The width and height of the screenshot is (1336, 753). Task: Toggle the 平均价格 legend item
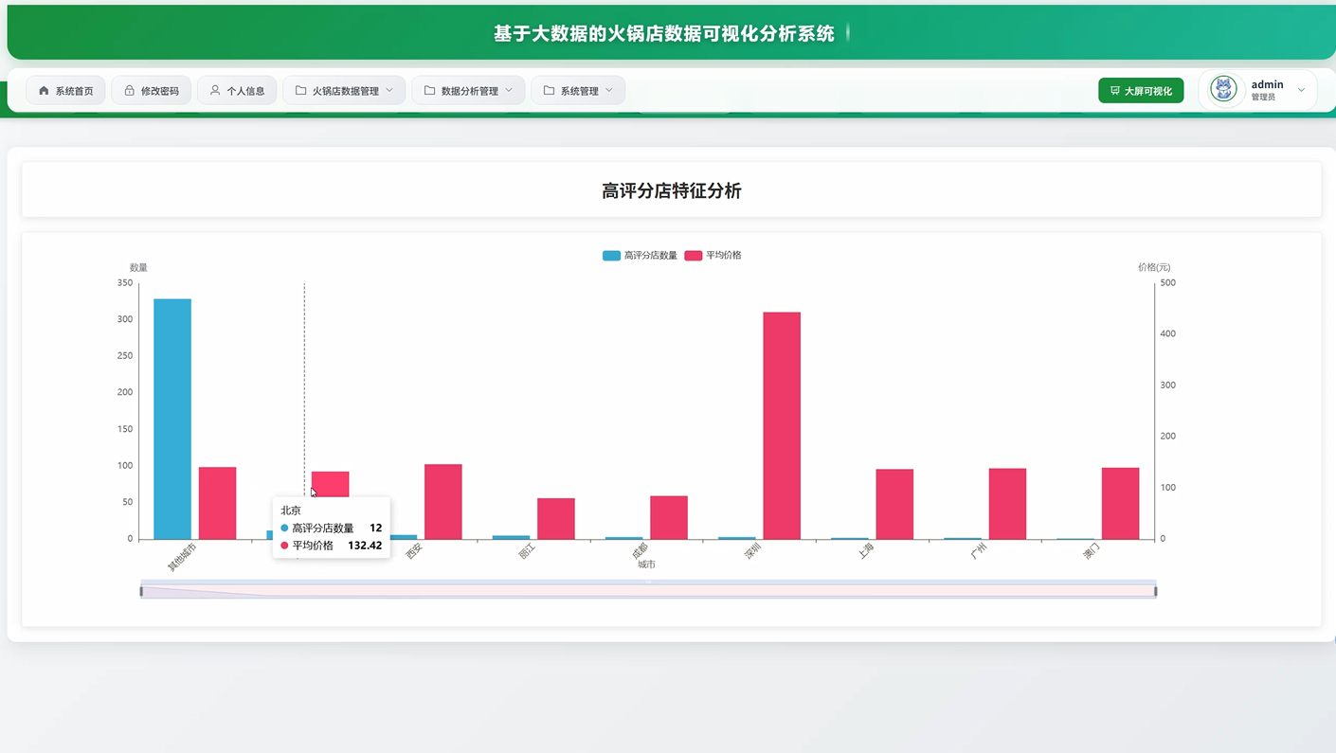[x=713, y=256]
